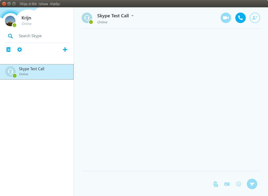Open the contacts address book icon
Screen dimensions: 268x196
tap(8, 50)
